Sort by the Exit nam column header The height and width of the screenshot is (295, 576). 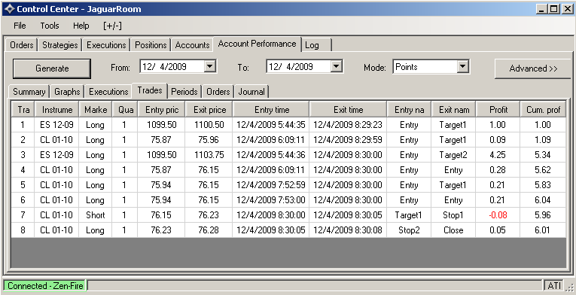coord(454,109)
